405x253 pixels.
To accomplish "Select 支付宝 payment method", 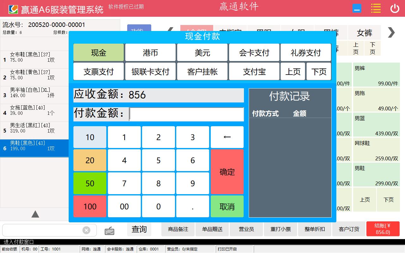I will click(x=254, y=71).
